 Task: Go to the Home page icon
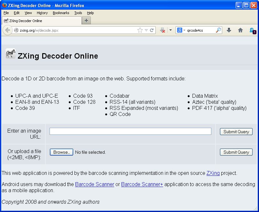coord(240,30)
